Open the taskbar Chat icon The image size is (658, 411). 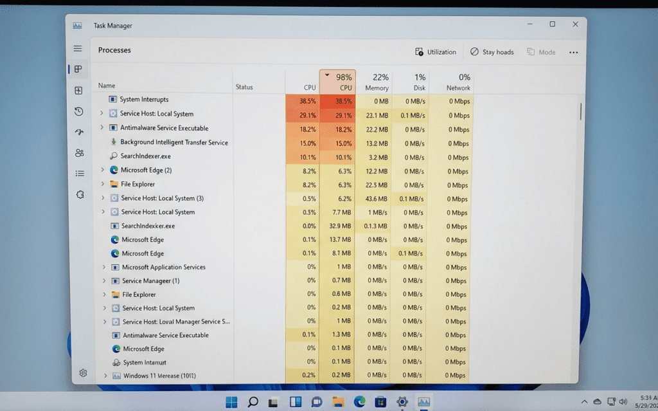click(x=317, y=402)
